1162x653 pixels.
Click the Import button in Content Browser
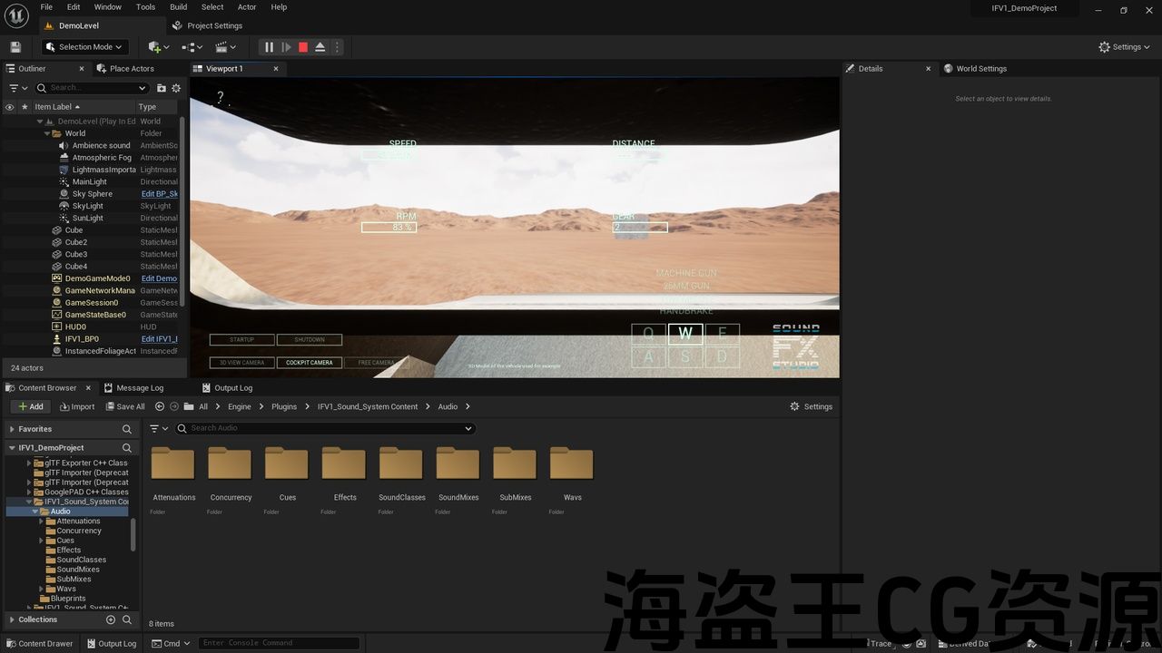pyautogui.click(x=77, y=406)
